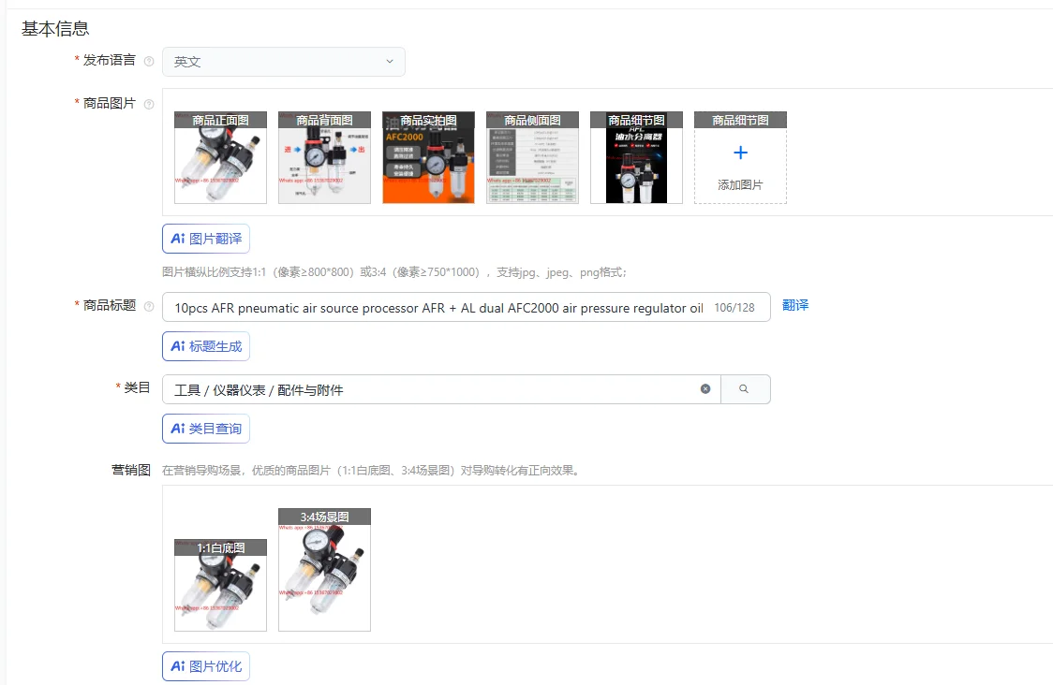Click the help icon beside 发布语言
The height and width of the screenshot is (685, 1053).
[149, 61]
